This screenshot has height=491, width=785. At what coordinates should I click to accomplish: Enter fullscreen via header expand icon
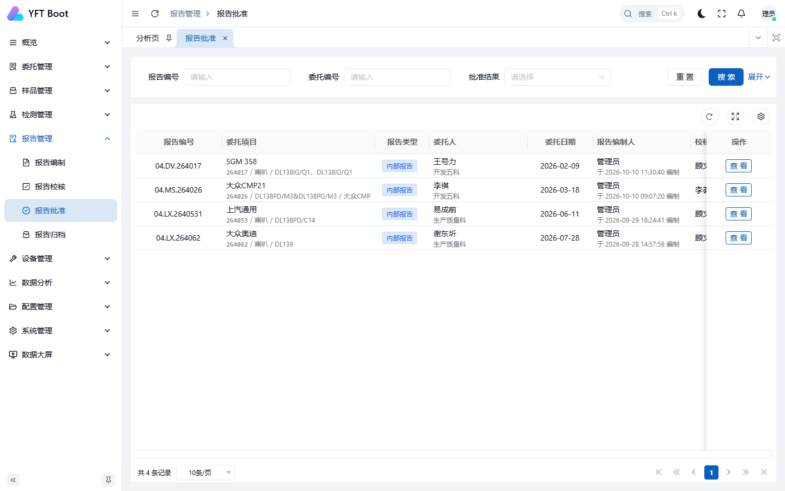[722, 14]
